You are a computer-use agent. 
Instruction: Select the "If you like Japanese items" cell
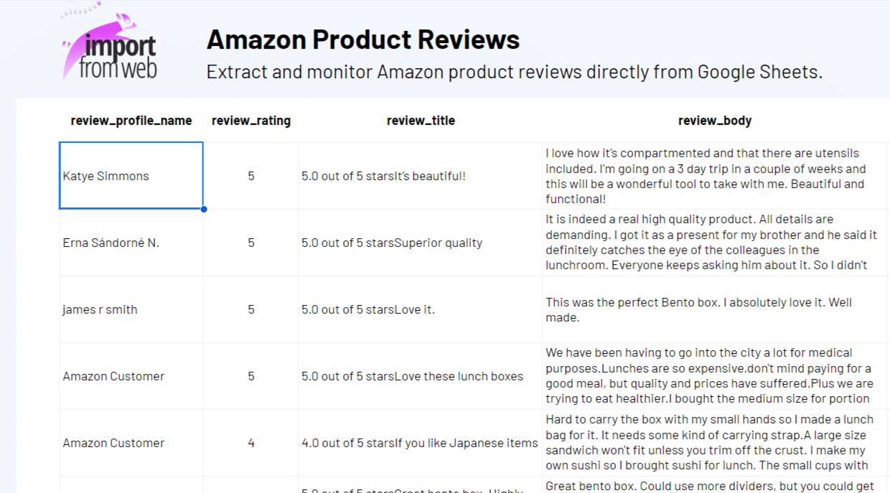(421, 443)
